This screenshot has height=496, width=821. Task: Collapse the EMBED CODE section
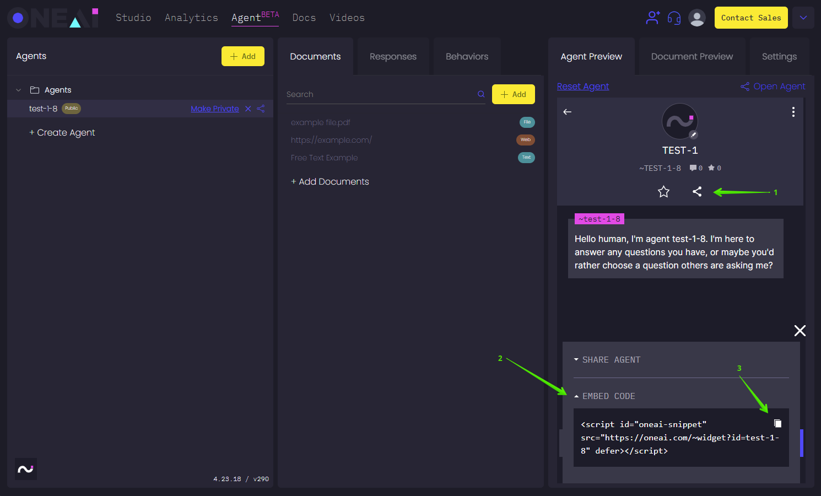604,396
